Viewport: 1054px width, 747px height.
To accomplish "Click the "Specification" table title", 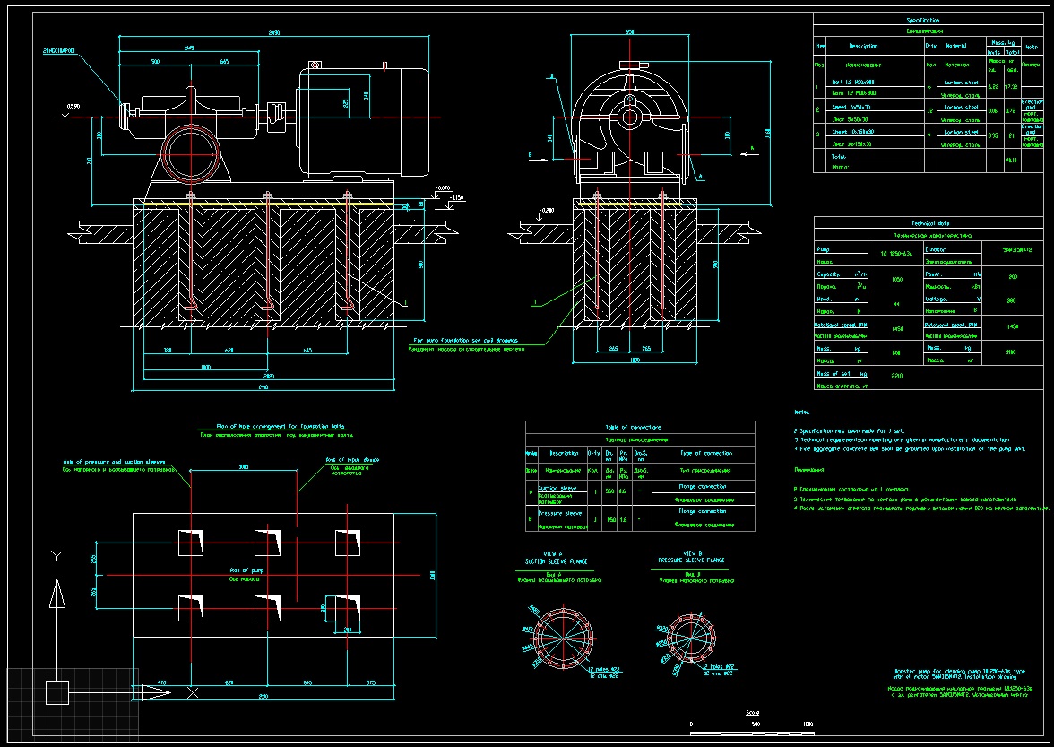I will [922, 20].
